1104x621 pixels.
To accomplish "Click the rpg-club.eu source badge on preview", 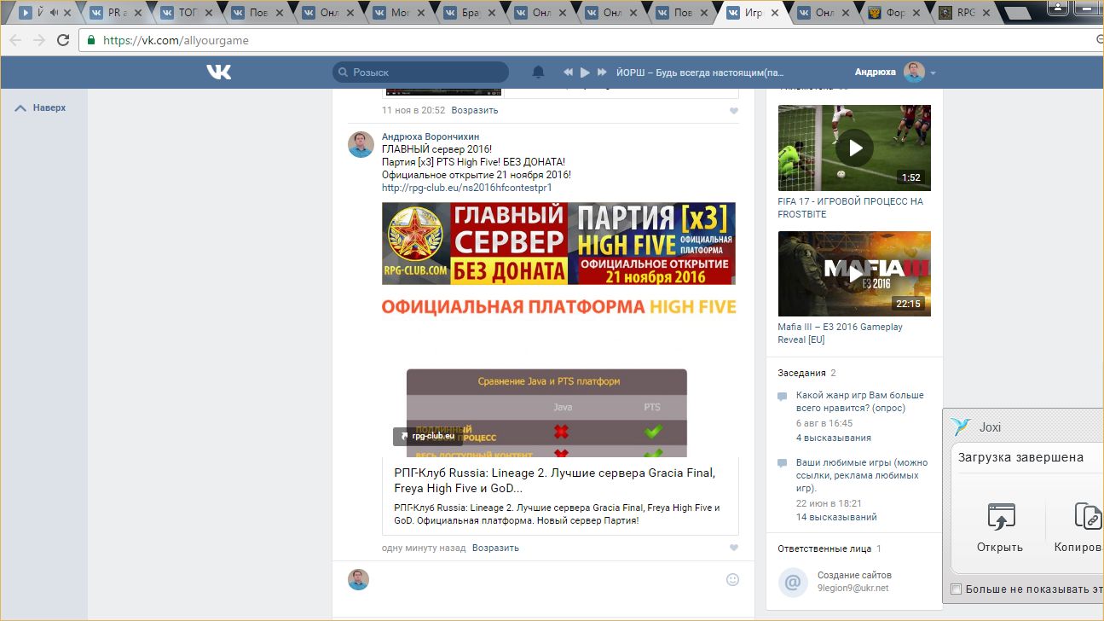I will [x=428, y=436].
